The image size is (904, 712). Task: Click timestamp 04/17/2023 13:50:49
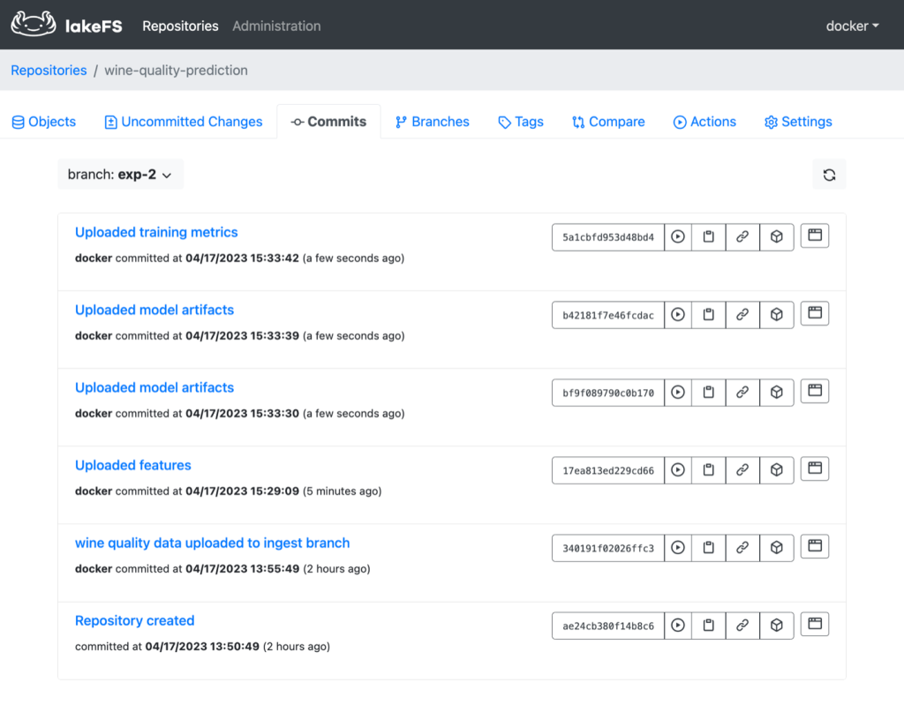pos(202,647)
